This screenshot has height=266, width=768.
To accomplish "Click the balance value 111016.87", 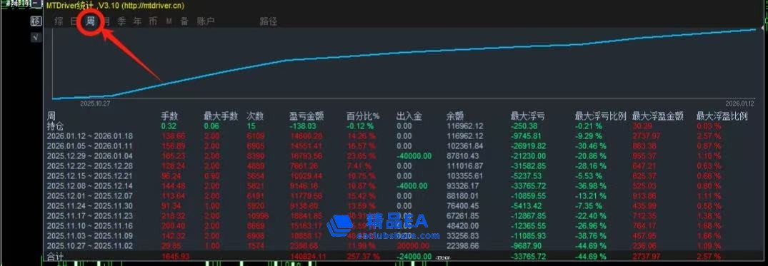I will (465, 165).
